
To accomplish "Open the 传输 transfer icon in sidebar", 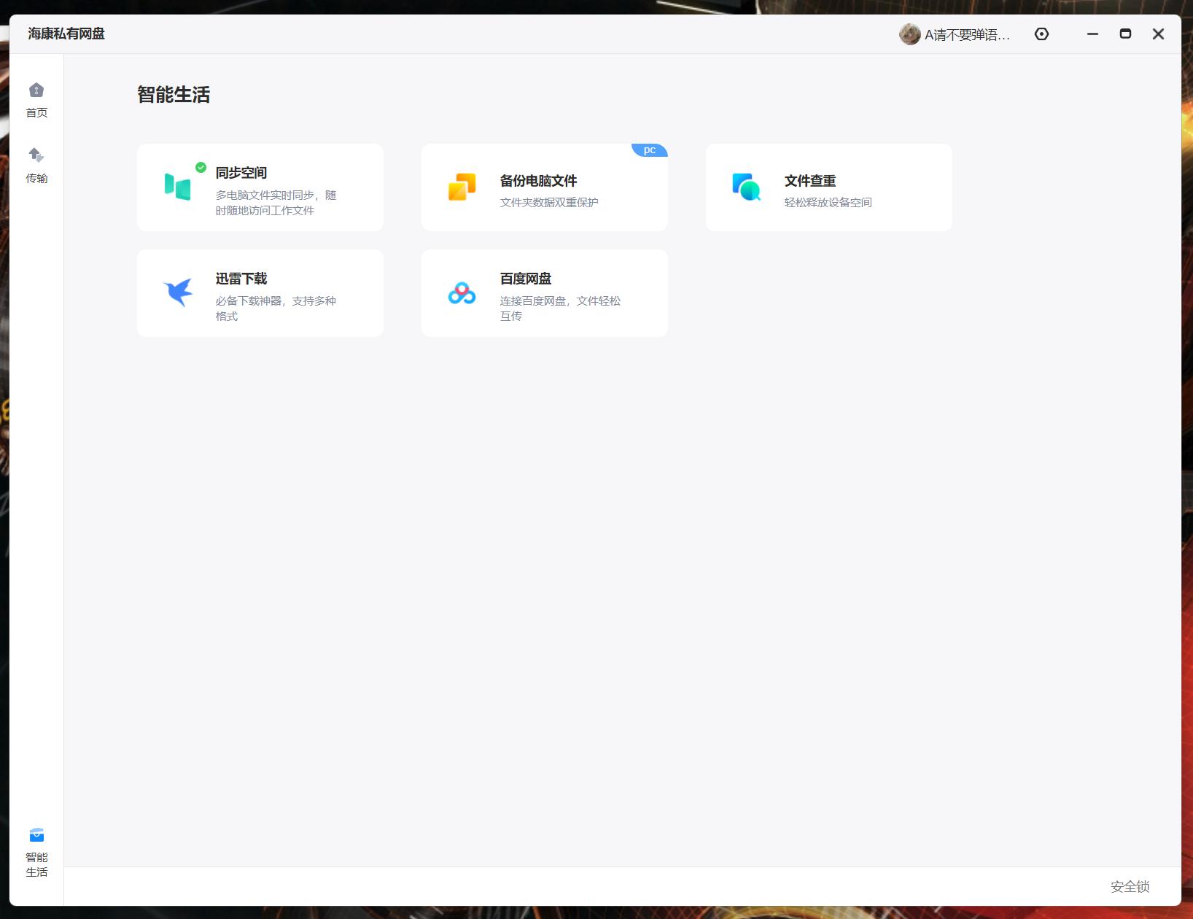I will click(36, 155).
